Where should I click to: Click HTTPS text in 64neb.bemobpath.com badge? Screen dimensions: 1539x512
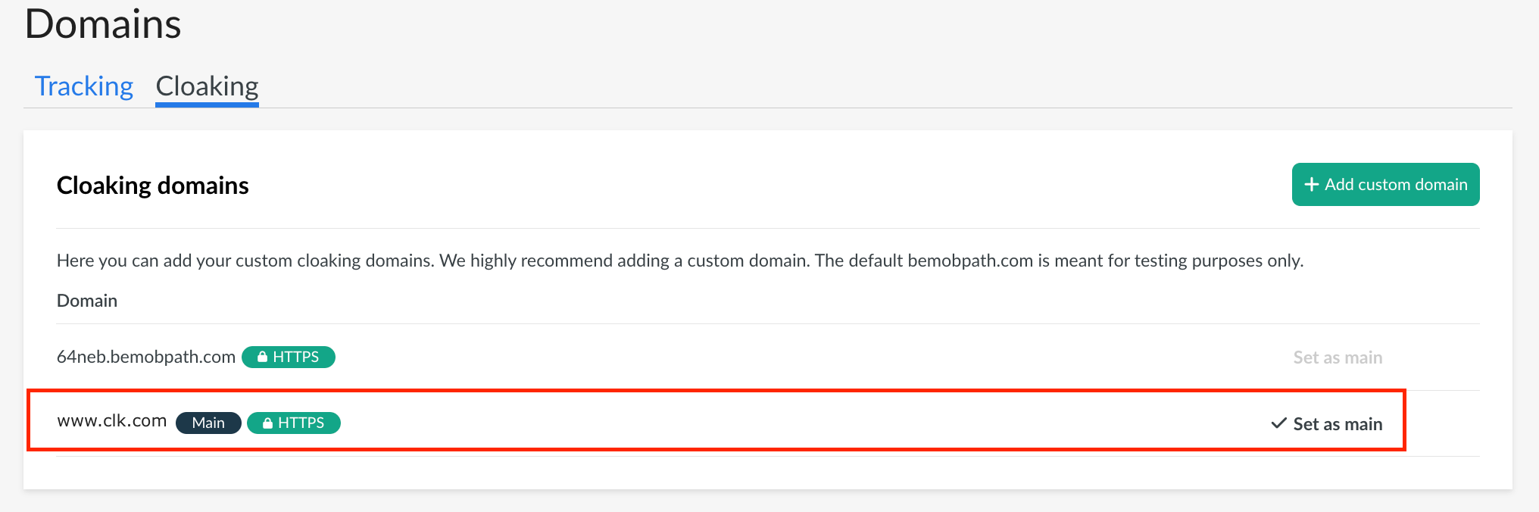click(295, 357)
